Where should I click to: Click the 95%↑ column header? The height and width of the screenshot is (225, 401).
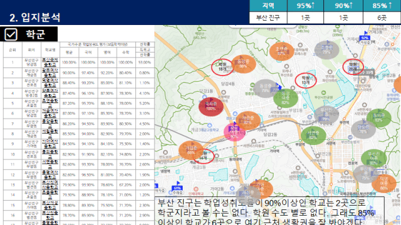tap(305, 6)
